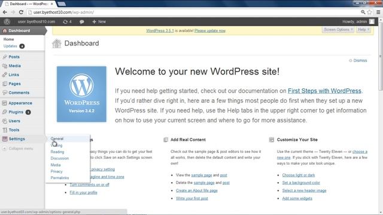Click Please update now link
Image resolution: width=383 pixels, height=215 pixels.
[210, 30]
